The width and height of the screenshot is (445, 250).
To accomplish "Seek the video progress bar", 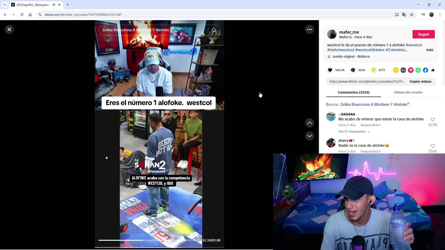I will 149,240.
